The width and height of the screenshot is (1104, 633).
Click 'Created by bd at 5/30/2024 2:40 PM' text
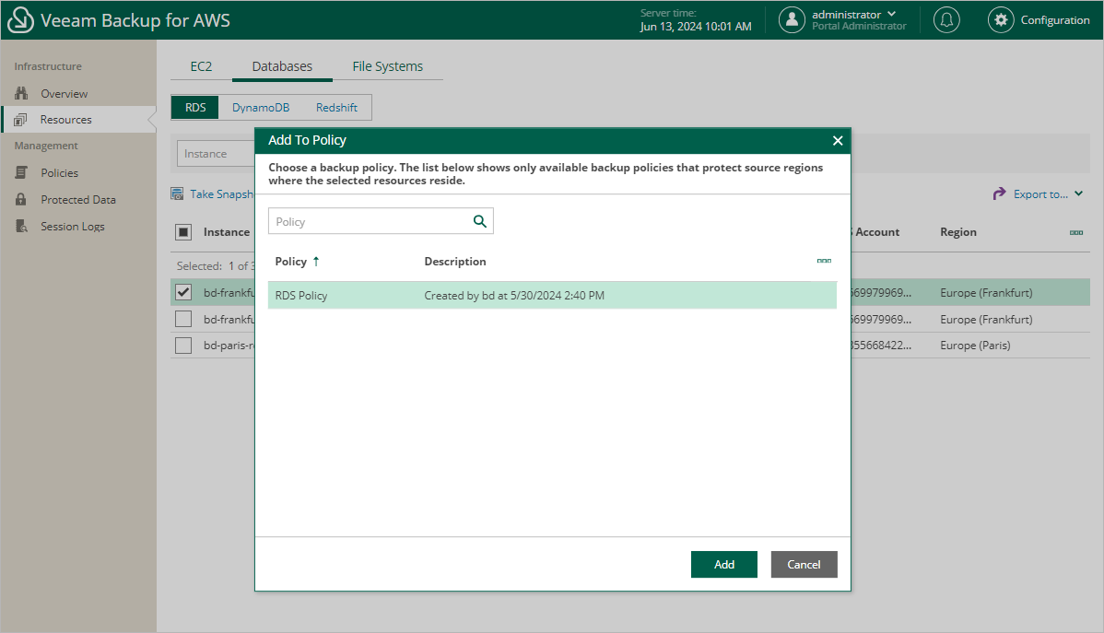[514, 296]
